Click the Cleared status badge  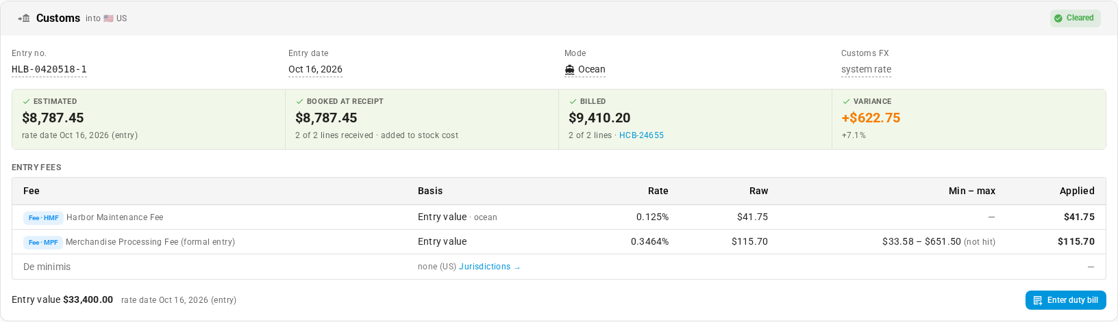pyautogui.click(x=1075, y=18)
